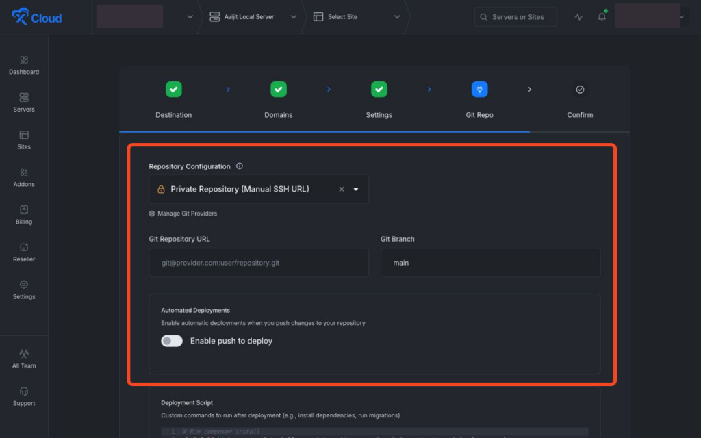Click the Repository Configuration label
Screen dimensions: 701x438
point(190,166)
